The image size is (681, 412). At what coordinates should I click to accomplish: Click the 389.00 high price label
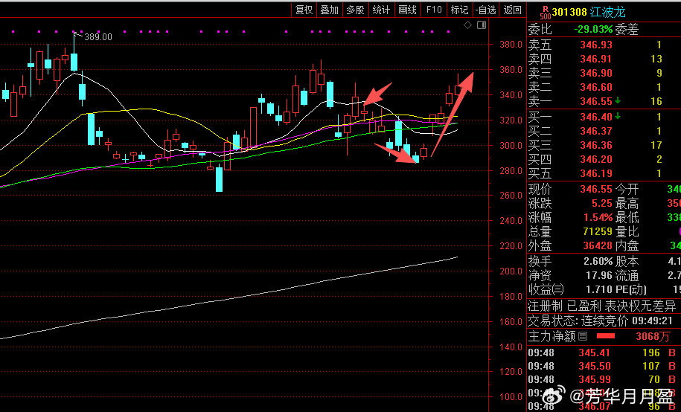pyautogui.click(x=97, y=37)
